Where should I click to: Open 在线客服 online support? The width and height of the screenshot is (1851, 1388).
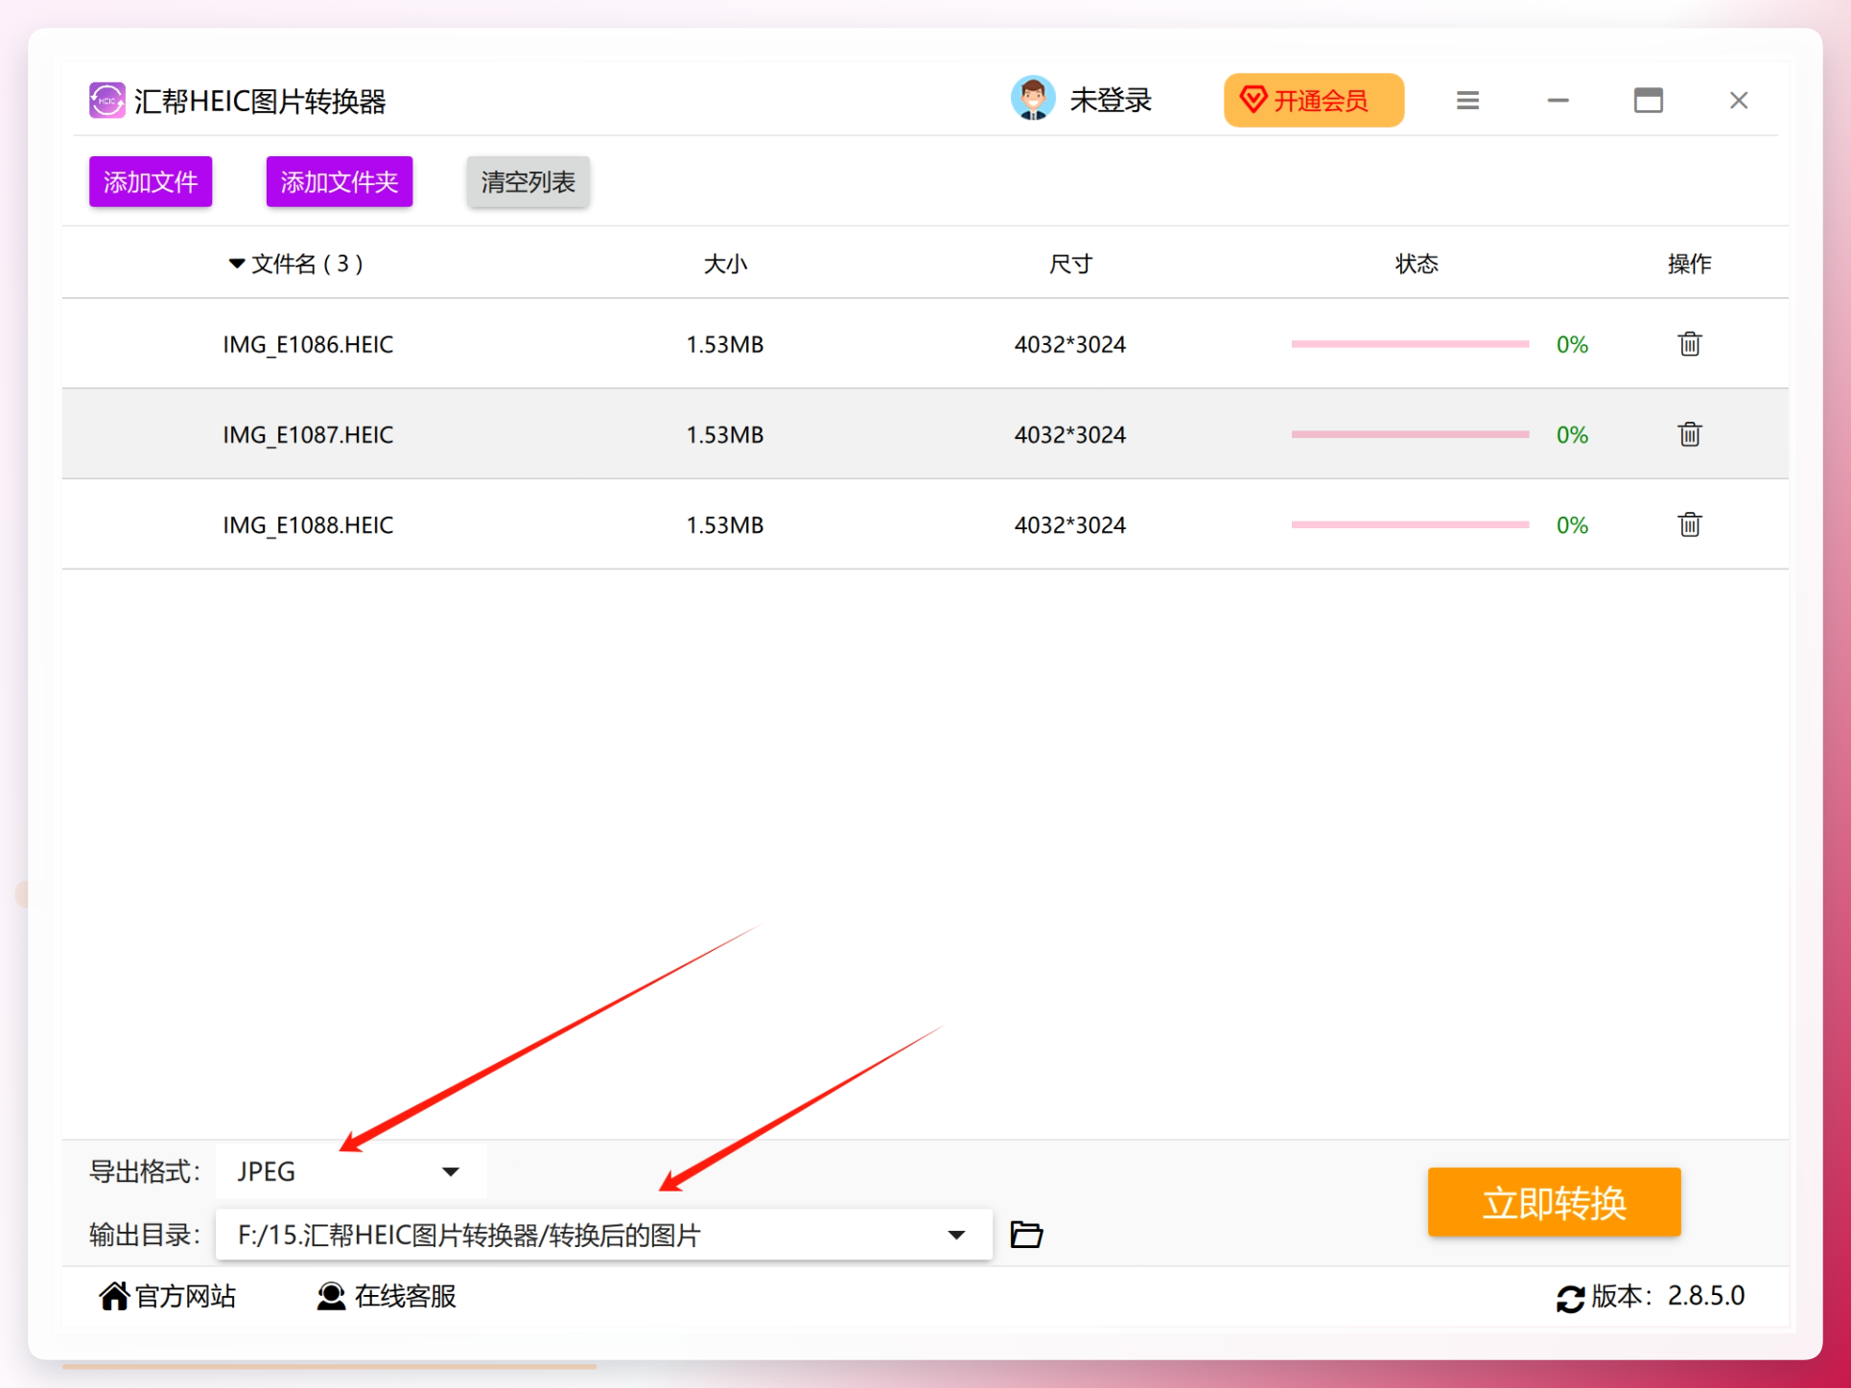tap(386, 1296)
